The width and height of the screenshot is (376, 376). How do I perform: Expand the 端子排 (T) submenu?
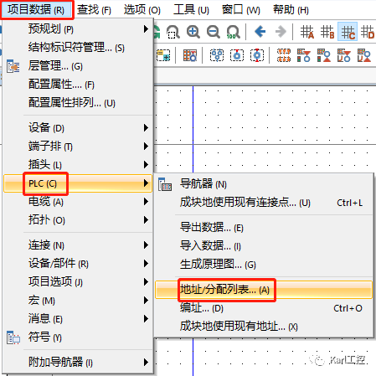tap(78, 146)
